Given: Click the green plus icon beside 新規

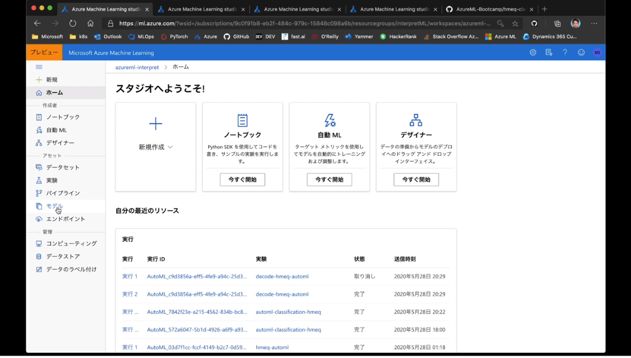Looking at the screenshot, I should point(39,80).
